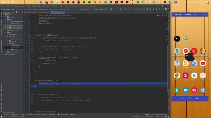Open the Run tool window at bottom
Screen dimensions: 211x118
pos(73,115)
